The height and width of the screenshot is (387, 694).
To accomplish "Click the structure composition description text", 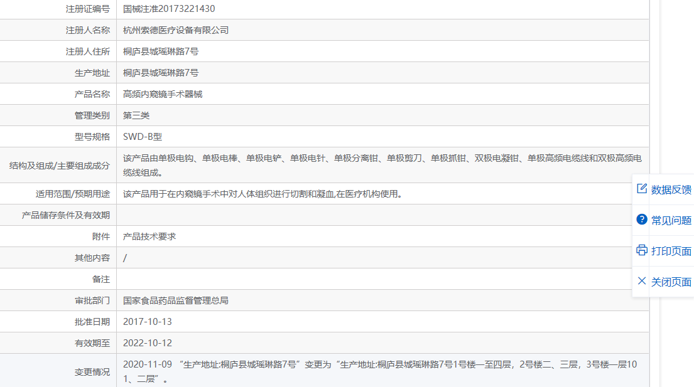I will click(x=382, y=165).
